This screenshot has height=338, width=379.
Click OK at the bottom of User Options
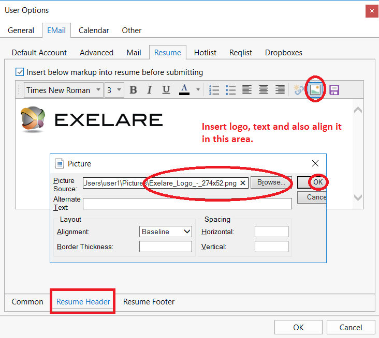[298, 327]
